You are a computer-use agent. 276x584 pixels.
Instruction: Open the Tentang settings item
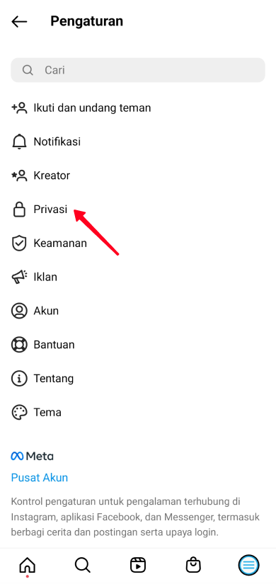(x=138, y=379)
